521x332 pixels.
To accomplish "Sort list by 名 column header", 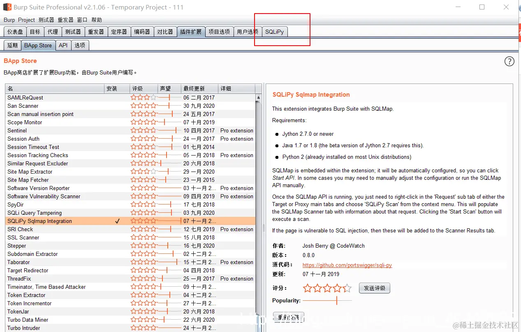I will 55,88.
